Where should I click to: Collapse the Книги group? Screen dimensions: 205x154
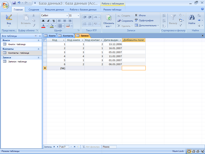pos(39,40)
